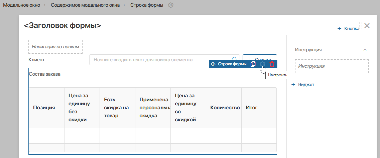
Task: Click the + Создать button
Action: (x=260, y=59)
